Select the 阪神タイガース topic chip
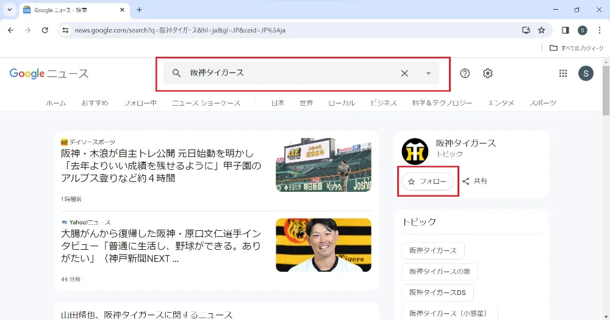 433,250
